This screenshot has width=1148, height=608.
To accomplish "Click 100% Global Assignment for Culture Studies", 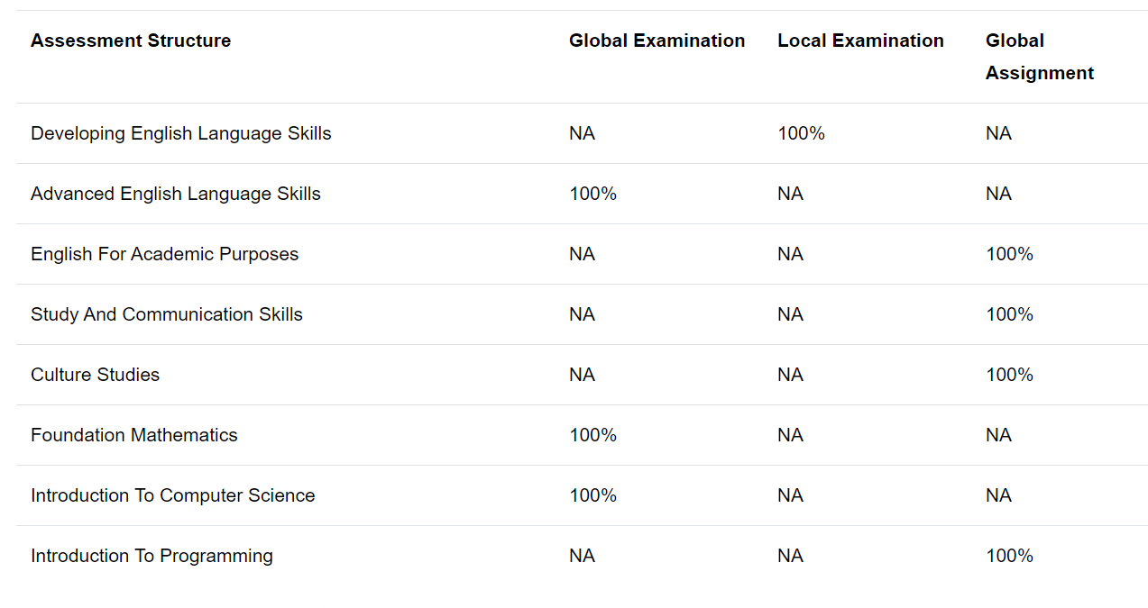I will pyautogui.click(x=1009, y=375).
